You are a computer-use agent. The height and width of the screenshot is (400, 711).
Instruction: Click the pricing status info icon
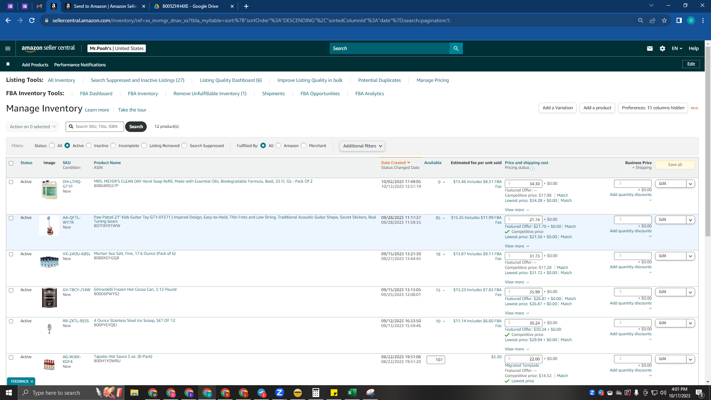532,169
